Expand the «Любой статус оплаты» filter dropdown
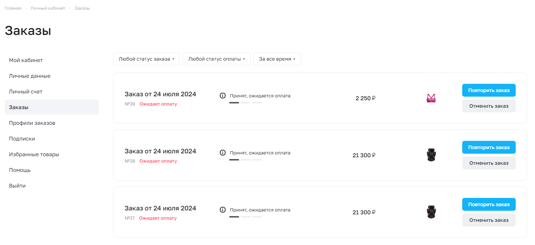 coord(217,59)
